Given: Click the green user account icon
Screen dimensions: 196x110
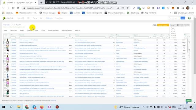Looking at the screenshot, I should pos(189,18).
